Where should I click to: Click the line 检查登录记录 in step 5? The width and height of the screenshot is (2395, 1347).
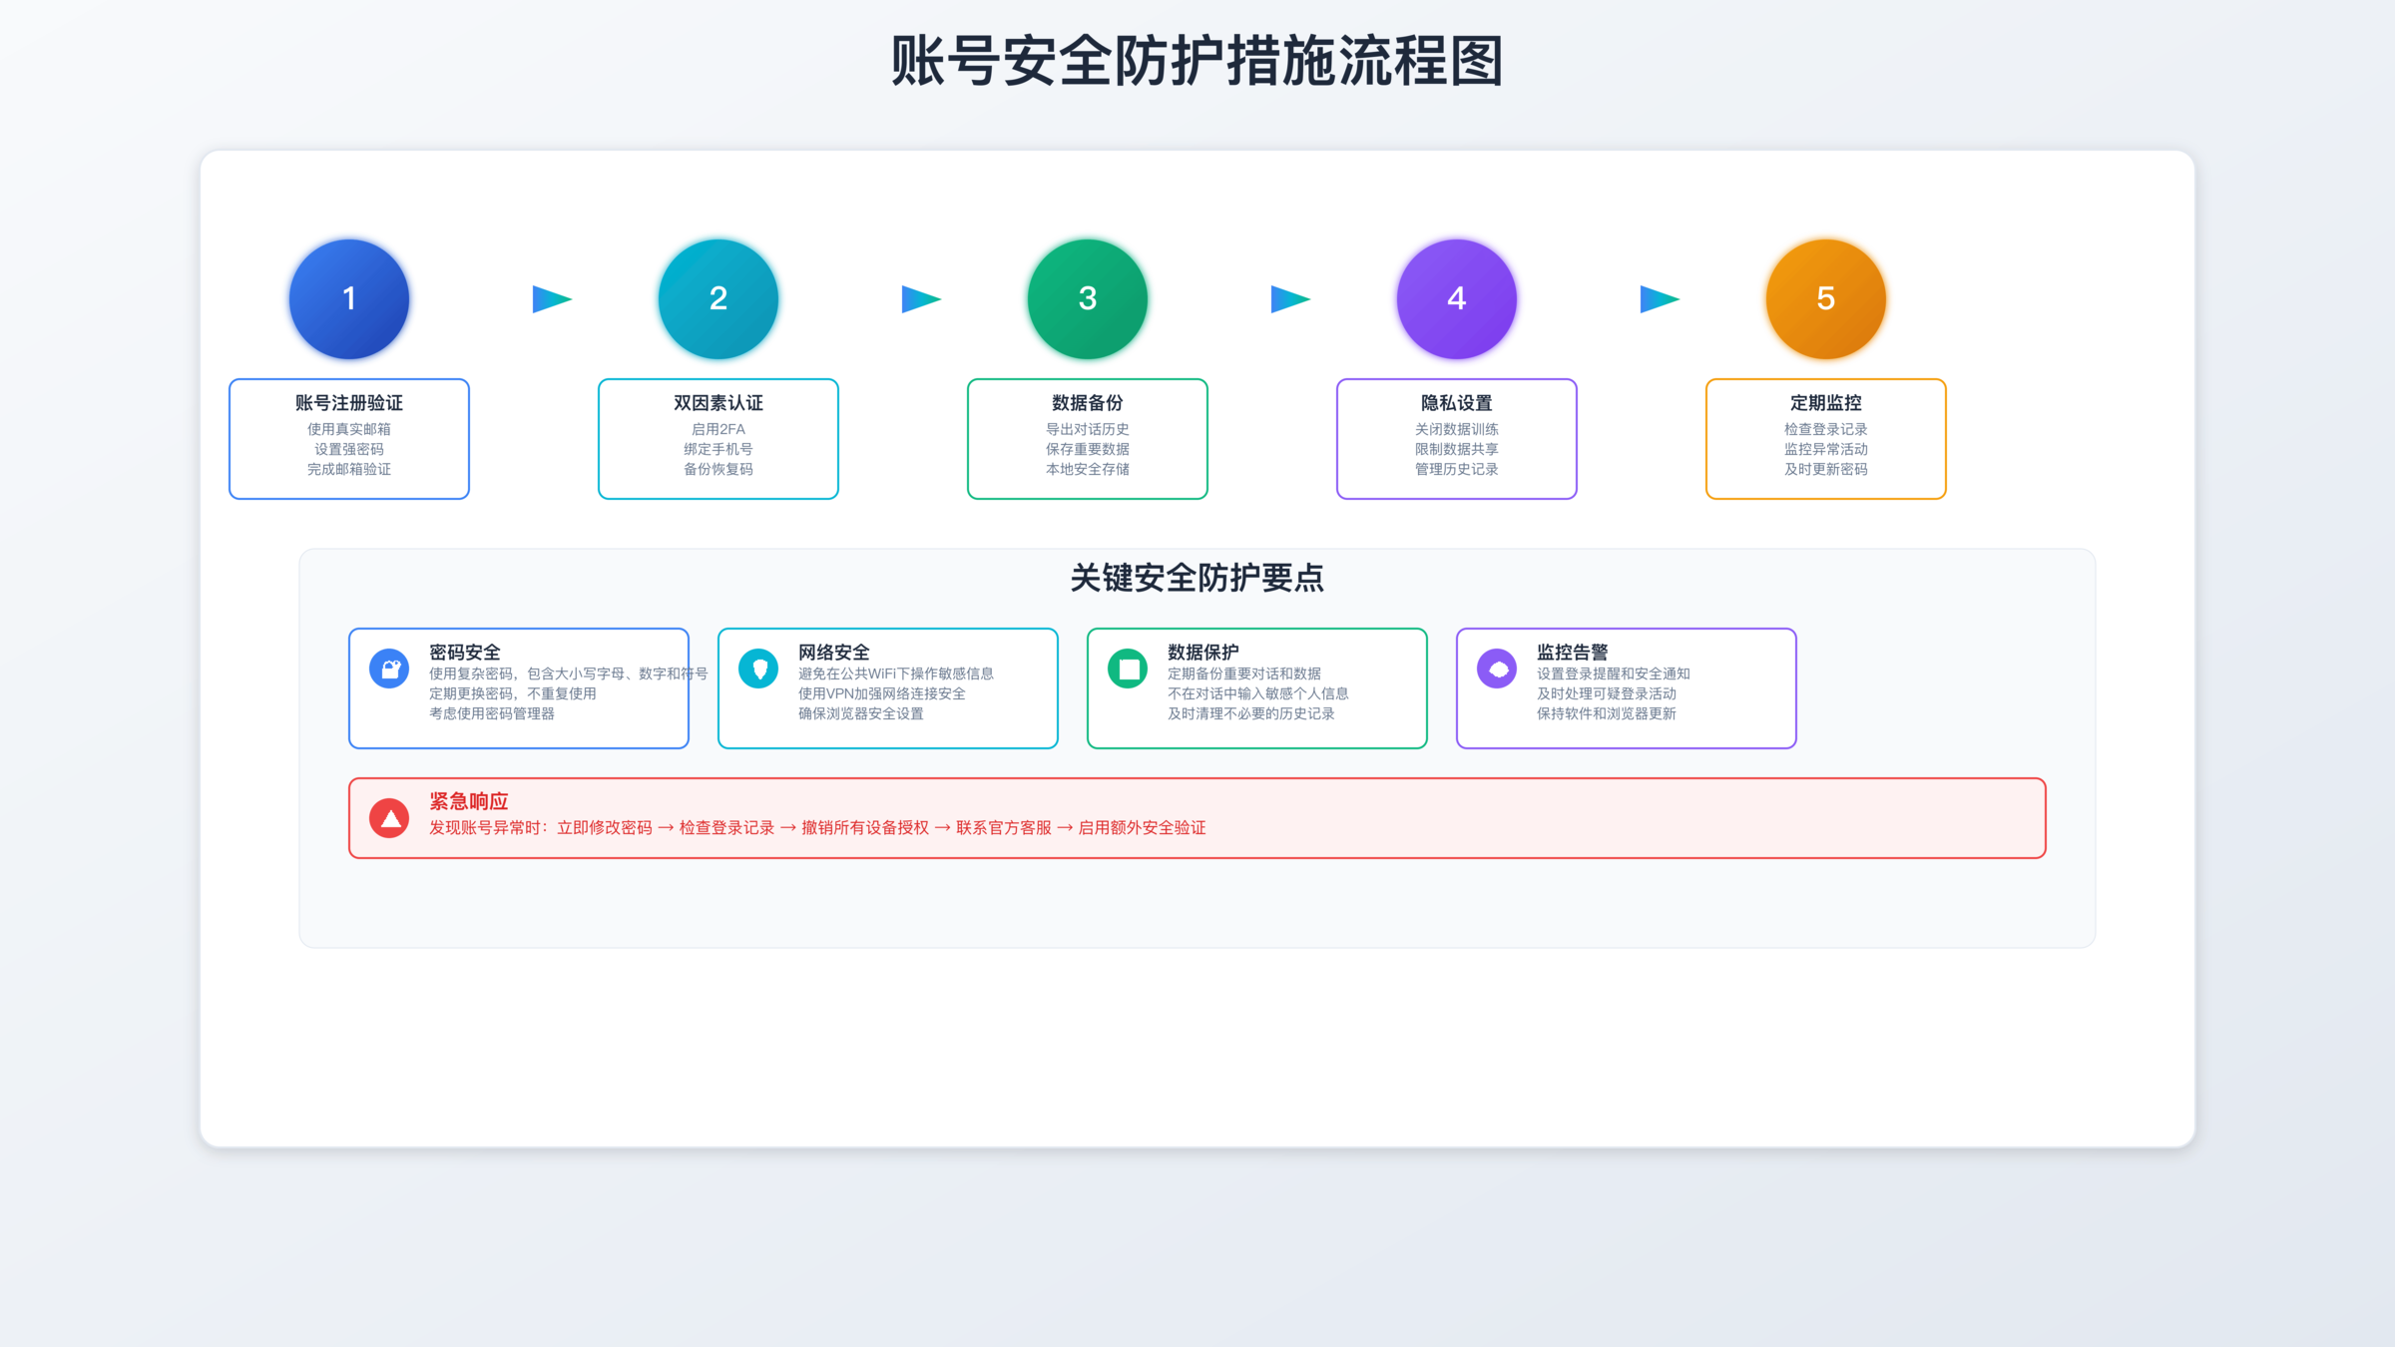(1826, 429)
